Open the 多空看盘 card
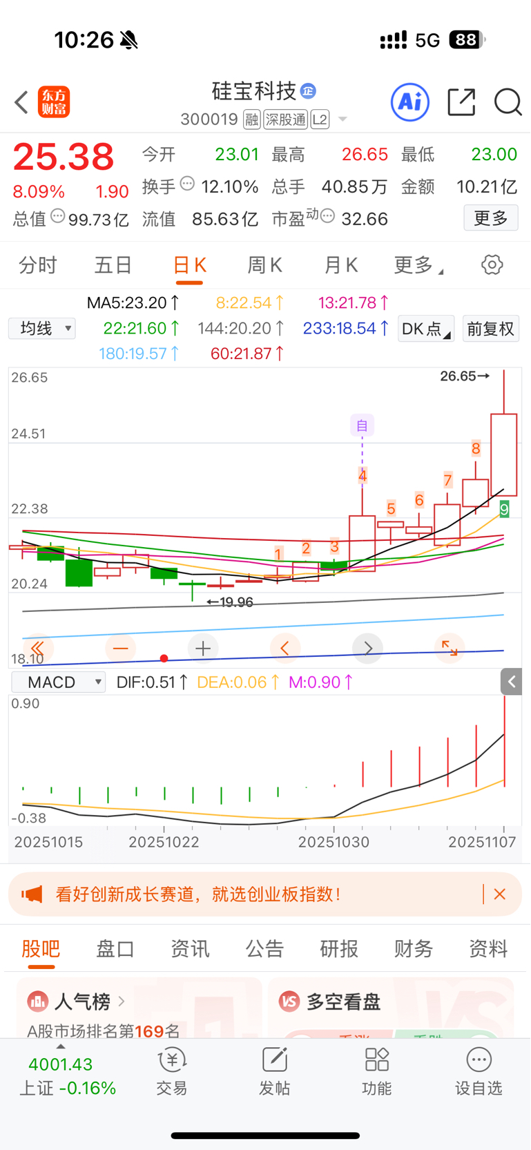The height and width of the screenshot is (1150, 531). [x=391, y=1008]
